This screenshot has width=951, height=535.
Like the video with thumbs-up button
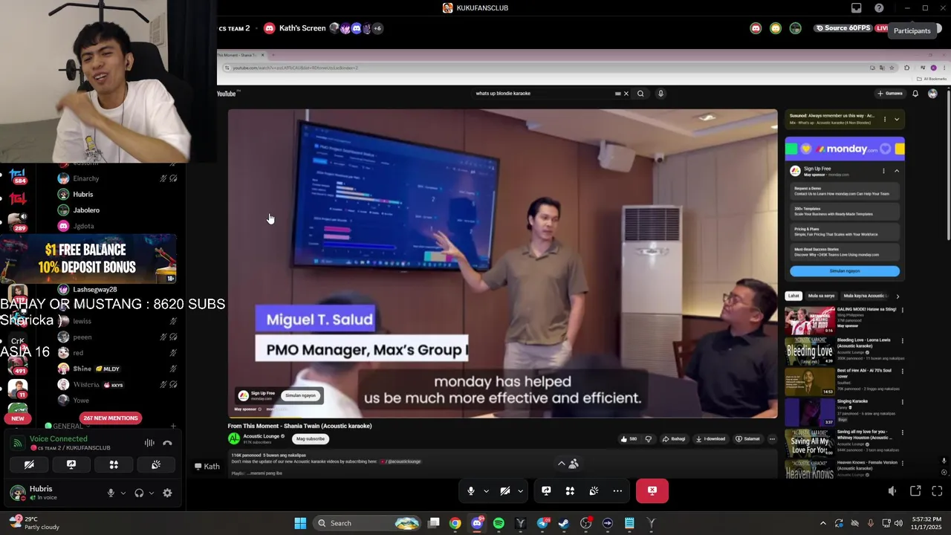629,438
